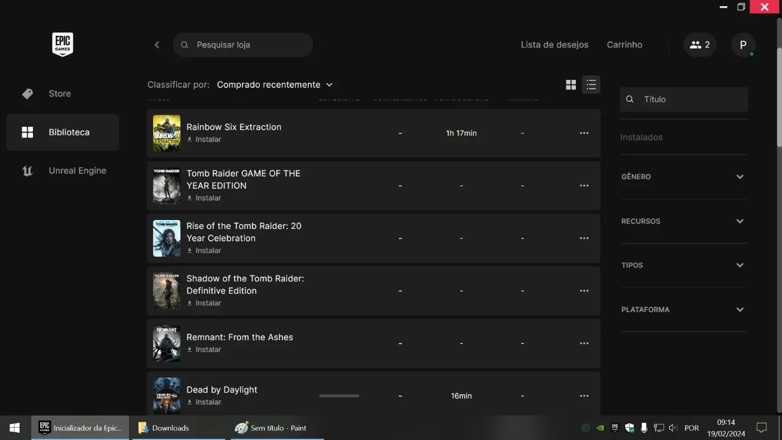Open the Windows Start menu
This screenshot has height=440, width=782.
15,428
